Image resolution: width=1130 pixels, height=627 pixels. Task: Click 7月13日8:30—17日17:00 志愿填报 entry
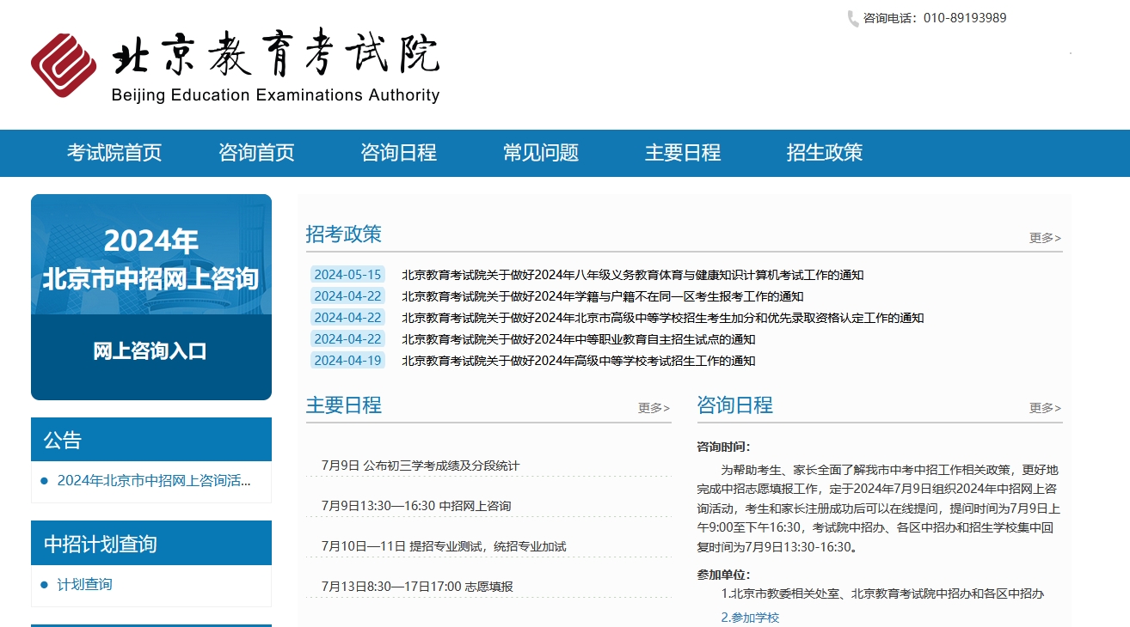click(x=417, y=587)
